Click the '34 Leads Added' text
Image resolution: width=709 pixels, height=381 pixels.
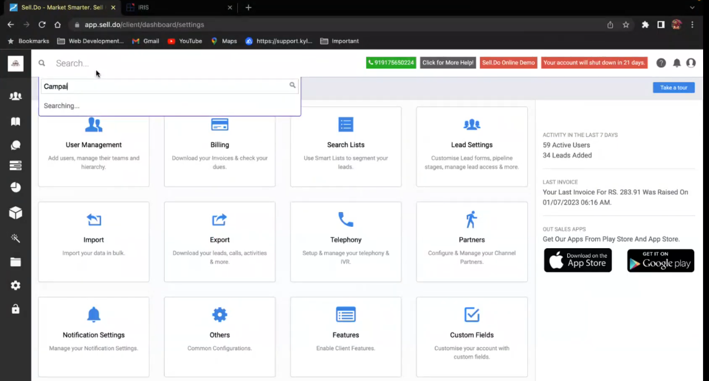coord(567,155)
